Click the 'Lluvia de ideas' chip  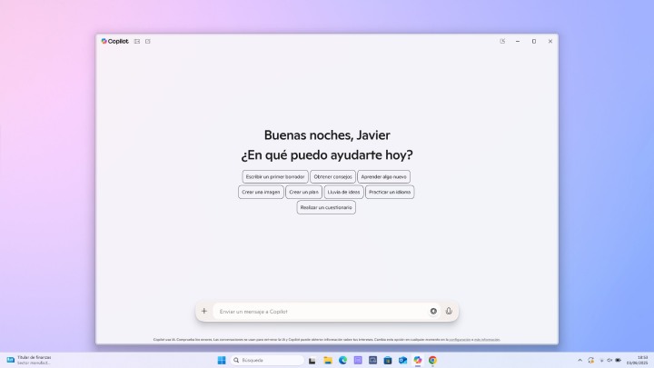click(343, 192)
